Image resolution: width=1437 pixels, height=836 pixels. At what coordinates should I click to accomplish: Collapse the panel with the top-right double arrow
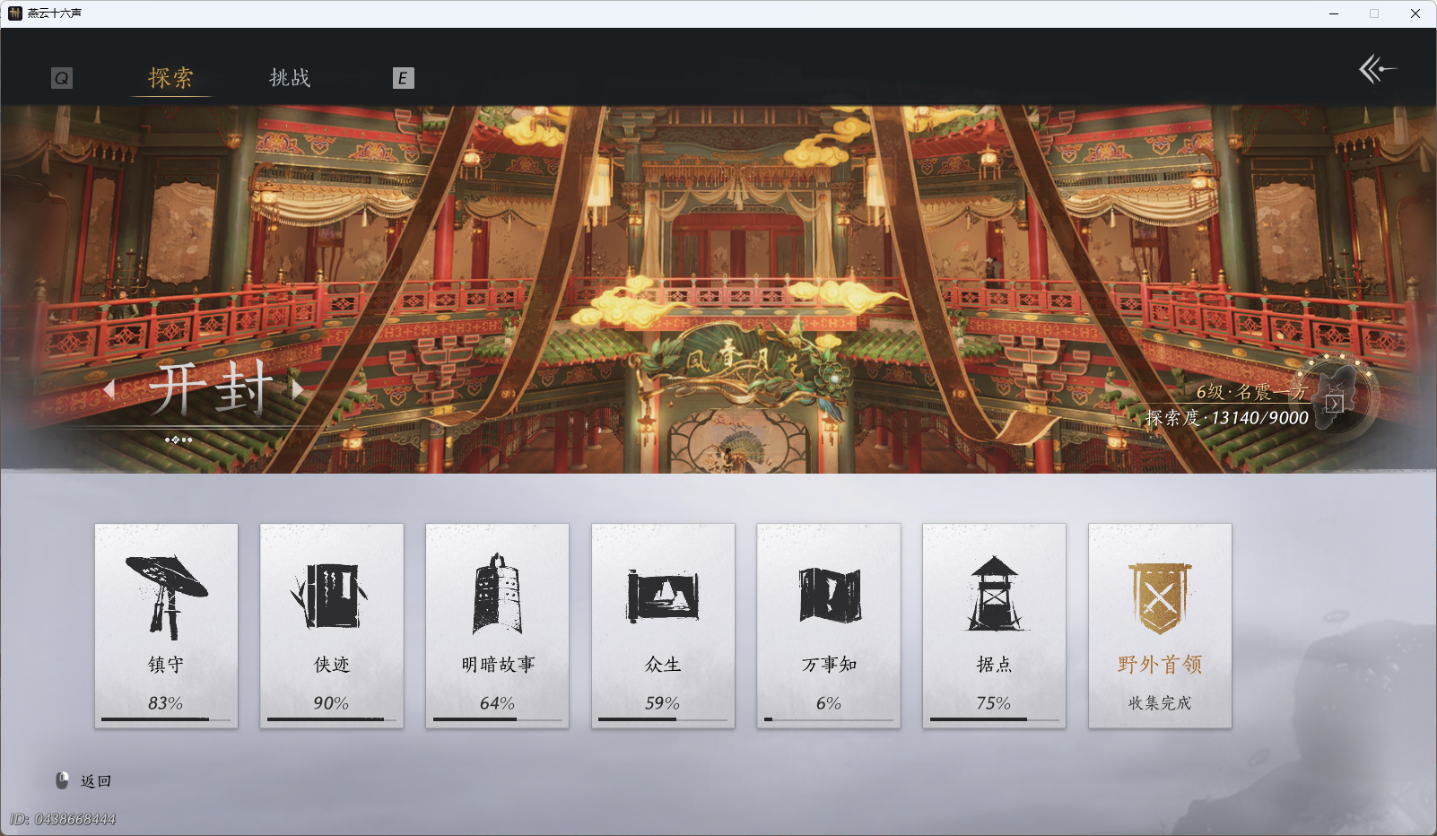(1378, 70)
